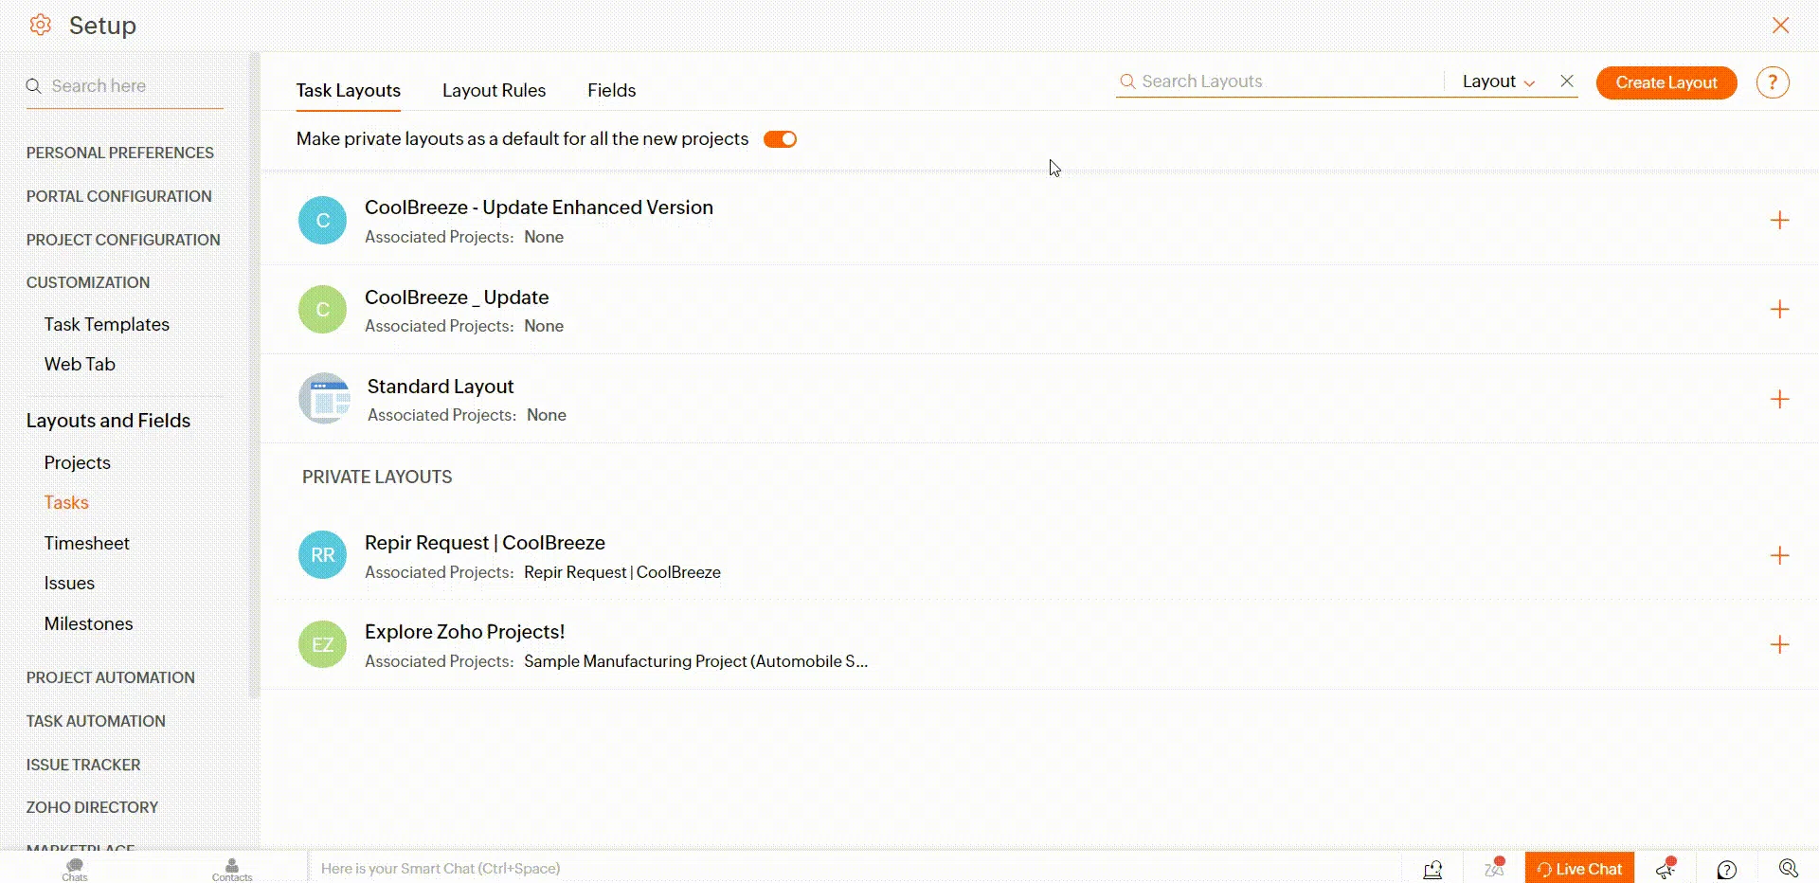Expand the Standard Layout plus icon
The width and height of the screenshot is (1819, 883).
pyautogui.click(x=1779, y=399)
